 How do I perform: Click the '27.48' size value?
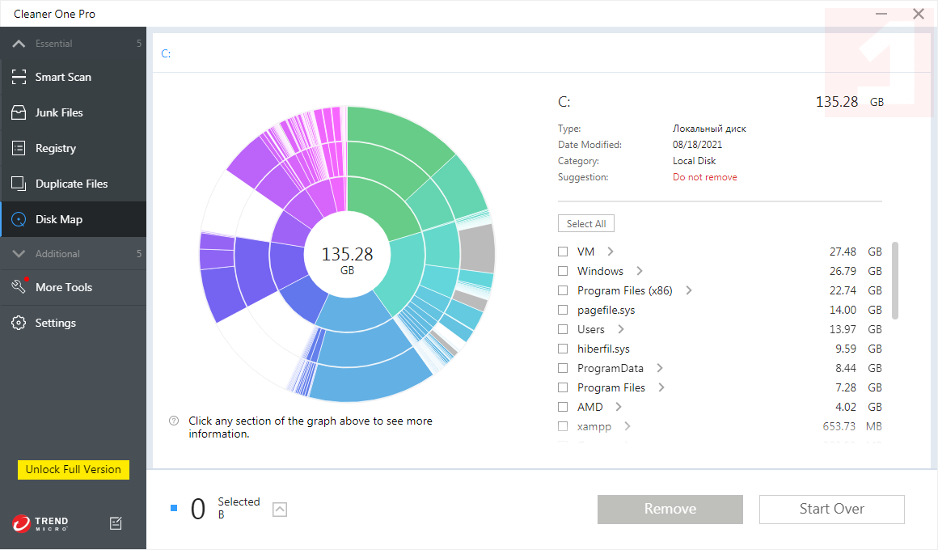pos(843,252)
